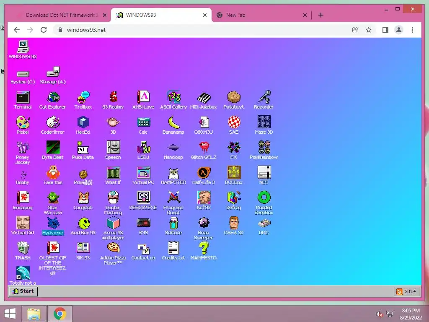429x322 pixels.
Task: Click the RSS feed tray icon
Action: tap(399, 292)
